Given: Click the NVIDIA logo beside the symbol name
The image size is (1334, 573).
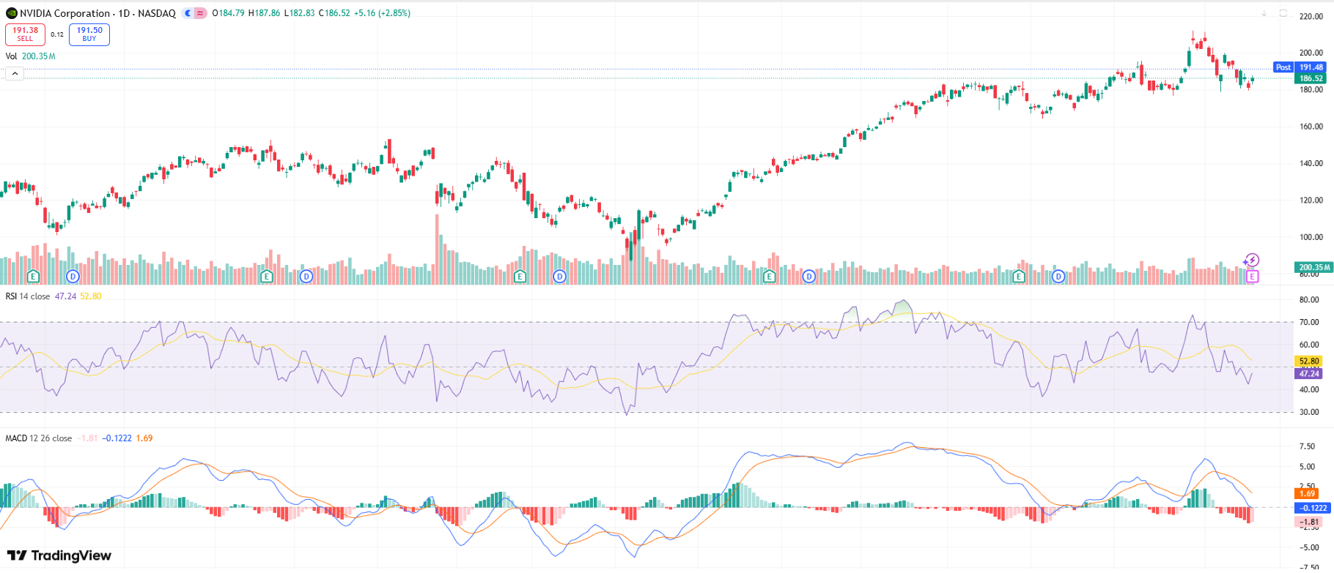Looking at the screenshot, I should pyautogui.click(x=11, y=13).
